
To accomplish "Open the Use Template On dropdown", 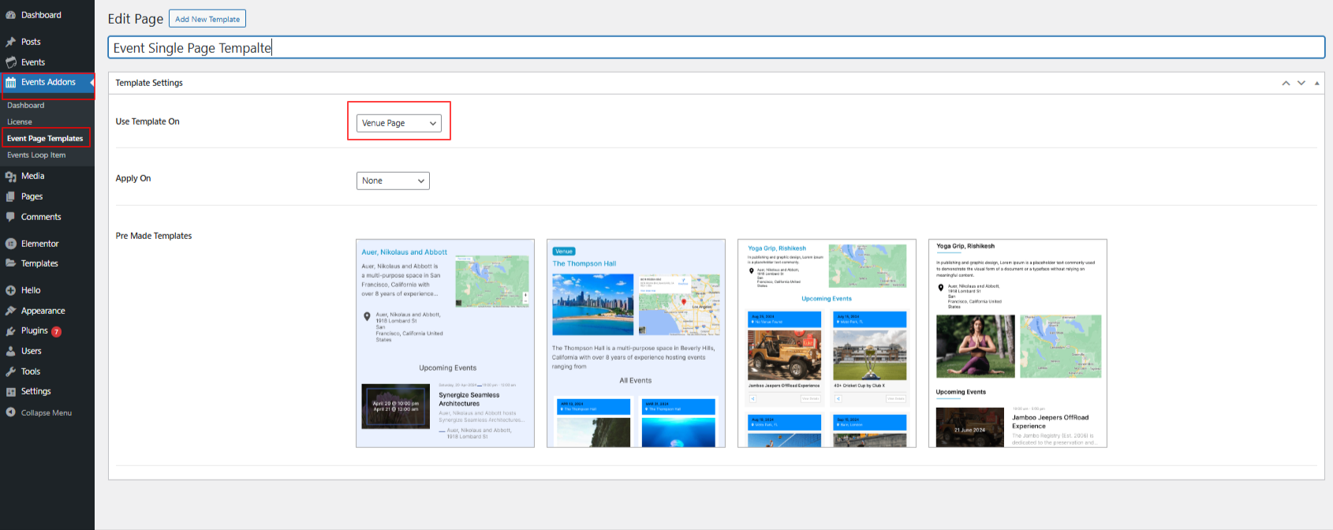I will [398, 123].
